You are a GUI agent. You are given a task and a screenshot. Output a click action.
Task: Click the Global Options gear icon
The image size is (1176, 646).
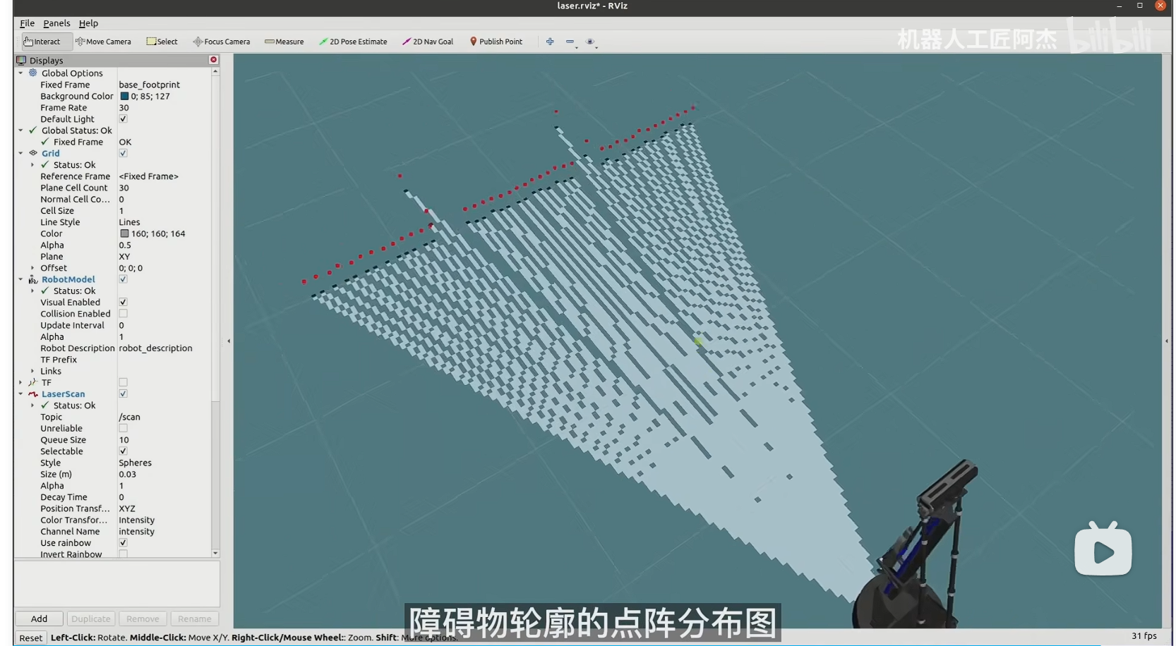click(32, 73)
